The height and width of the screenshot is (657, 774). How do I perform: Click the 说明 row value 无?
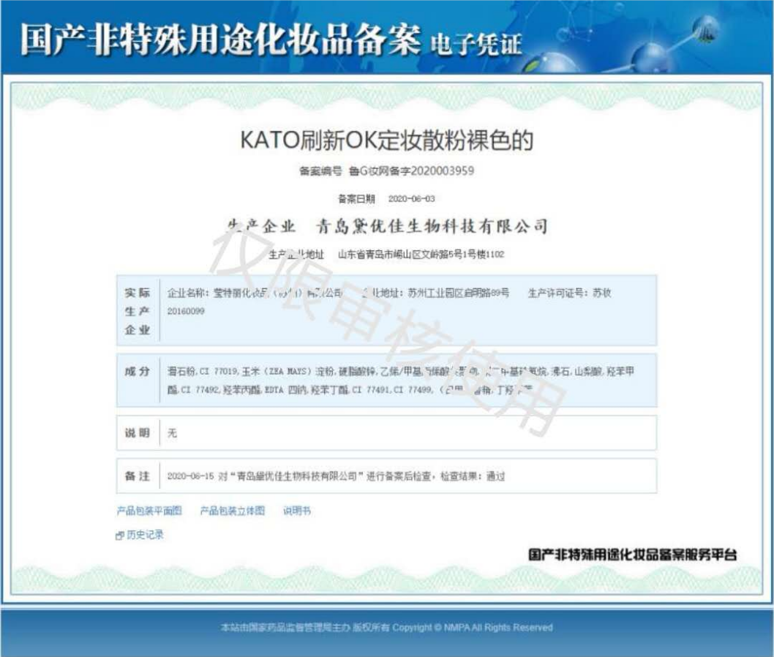click(172, 433)
